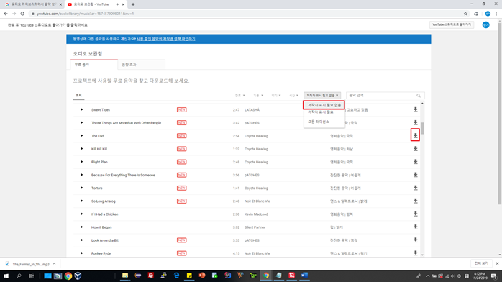Viewport: 502px width, 282px height.
Task: Download the How it Began track
Action: [415, 227]
